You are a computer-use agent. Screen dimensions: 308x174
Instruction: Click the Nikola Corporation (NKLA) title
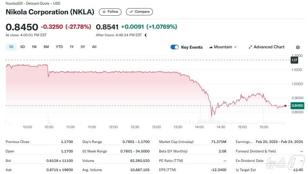[50, 12]
